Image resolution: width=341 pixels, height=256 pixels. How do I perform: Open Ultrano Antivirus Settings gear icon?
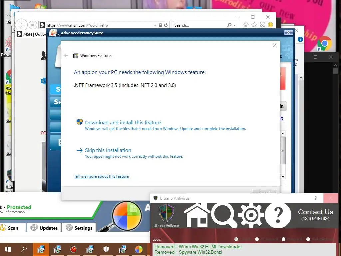click(x=251, y=215)
